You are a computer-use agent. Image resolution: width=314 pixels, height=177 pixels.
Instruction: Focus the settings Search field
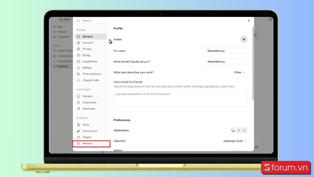click(91, 20)
